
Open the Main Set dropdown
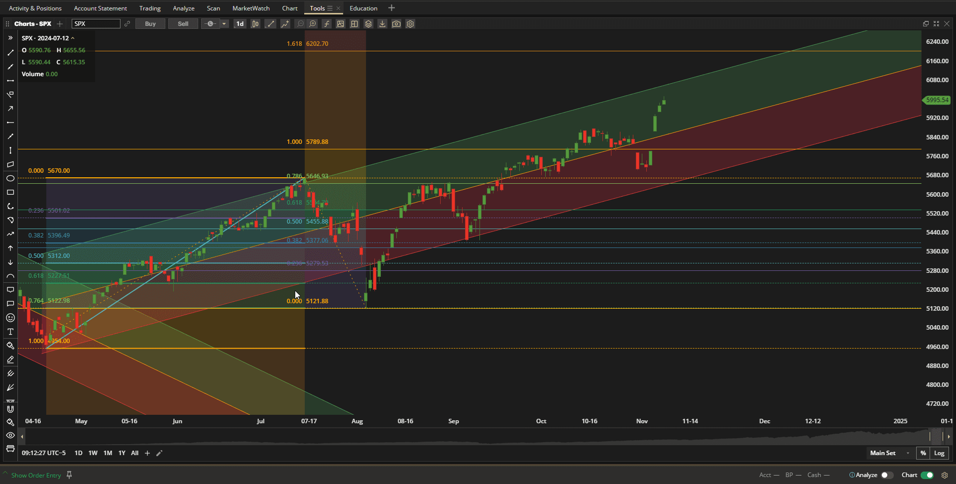tap(890, 453)
